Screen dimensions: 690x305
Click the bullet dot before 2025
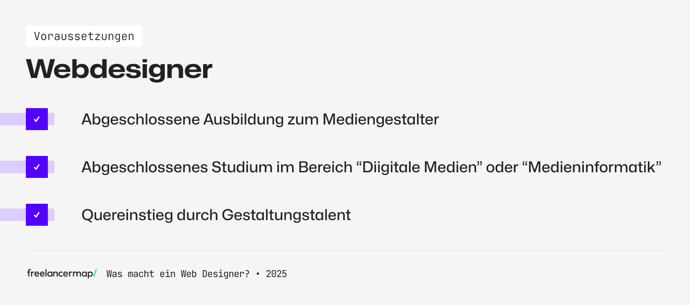[258, 274]
